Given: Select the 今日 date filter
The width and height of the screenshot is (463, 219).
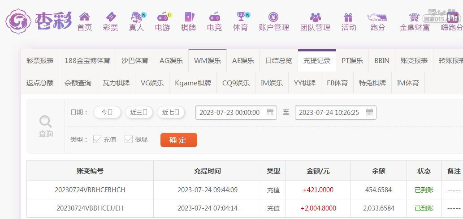Looking at the screenshot, I should [x=107, y=113].
